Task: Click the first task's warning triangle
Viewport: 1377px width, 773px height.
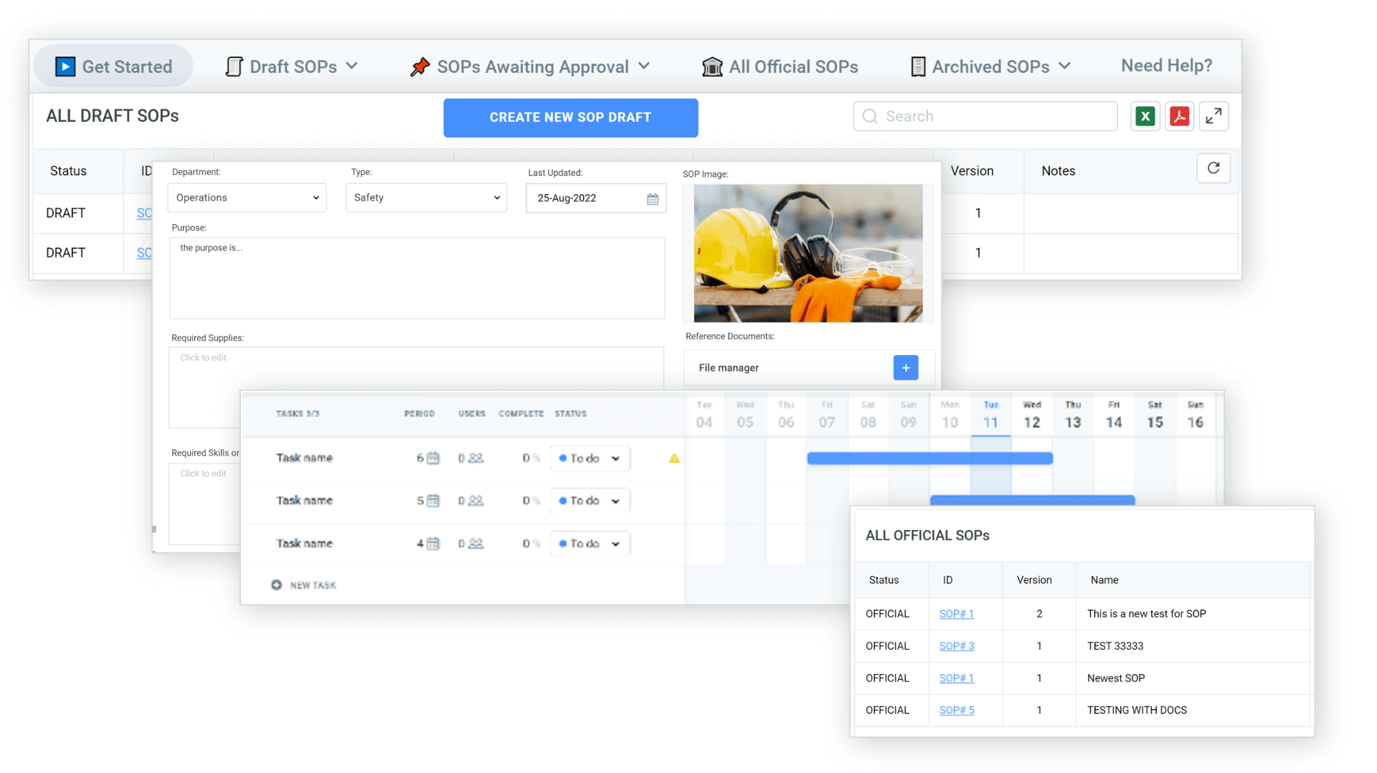Action: [x=674, y=458]
